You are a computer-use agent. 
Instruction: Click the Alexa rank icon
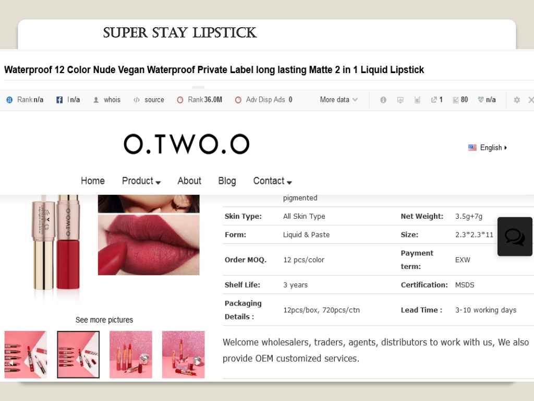[9, 100]
